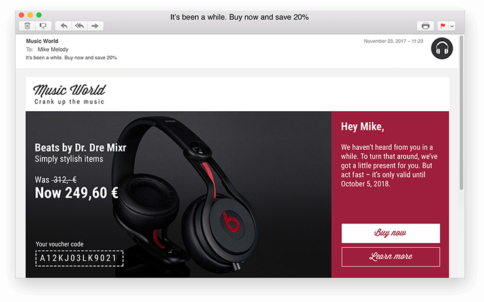The image size is (484, 302).
Task: Forward this email with the arrow icon
Action: pos(95,26)
